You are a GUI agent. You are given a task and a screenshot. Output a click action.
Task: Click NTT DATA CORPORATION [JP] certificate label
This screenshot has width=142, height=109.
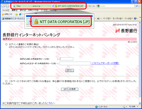70,6
